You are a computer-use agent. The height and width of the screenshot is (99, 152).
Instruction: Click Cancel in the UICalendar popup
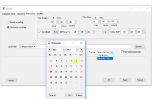(x=79, y=95)
